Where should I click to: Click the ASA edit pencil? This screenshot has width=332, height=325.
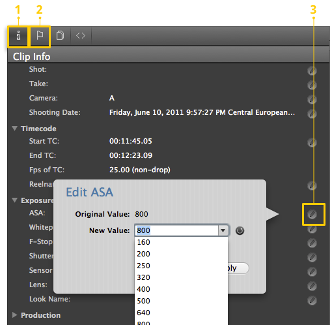click(312, 214)
